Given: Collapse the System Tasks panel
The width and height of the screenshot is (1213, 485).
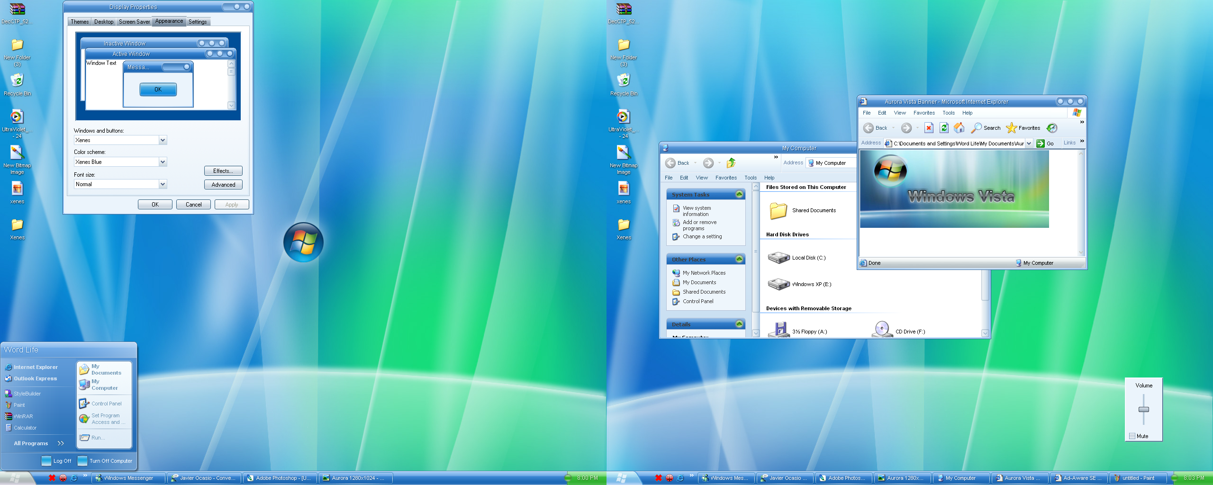Looking at the screenshot, I should coord(739,195).
